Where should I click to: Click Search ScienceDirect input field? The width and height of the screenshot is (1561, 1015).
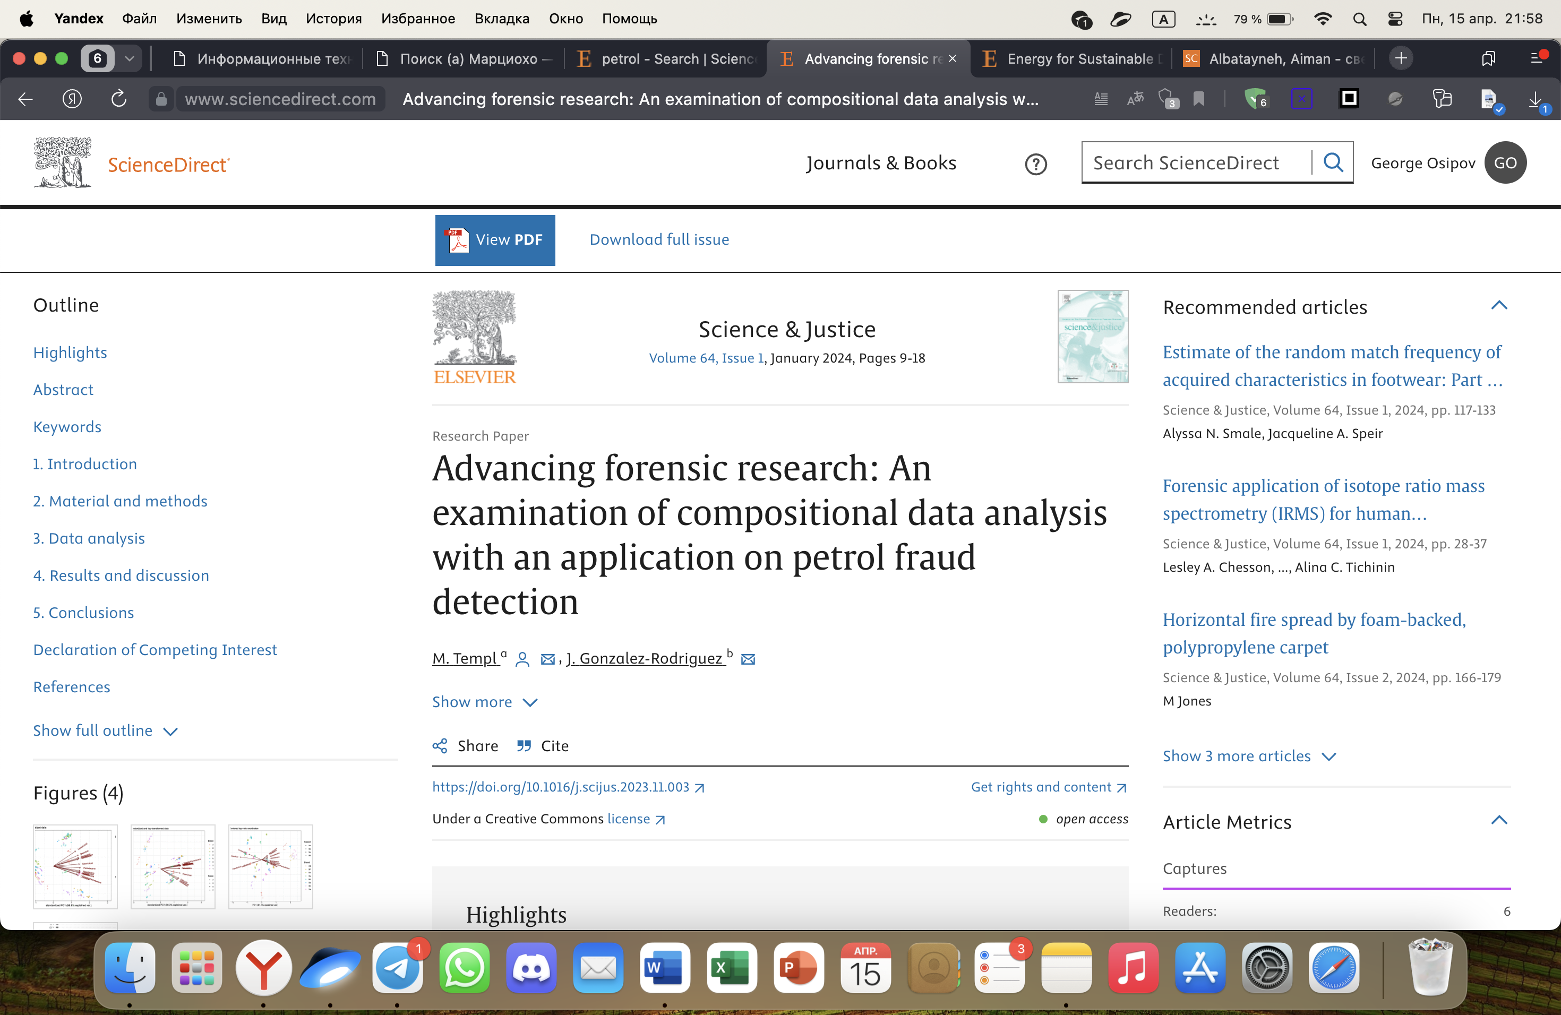(1197, 162)
